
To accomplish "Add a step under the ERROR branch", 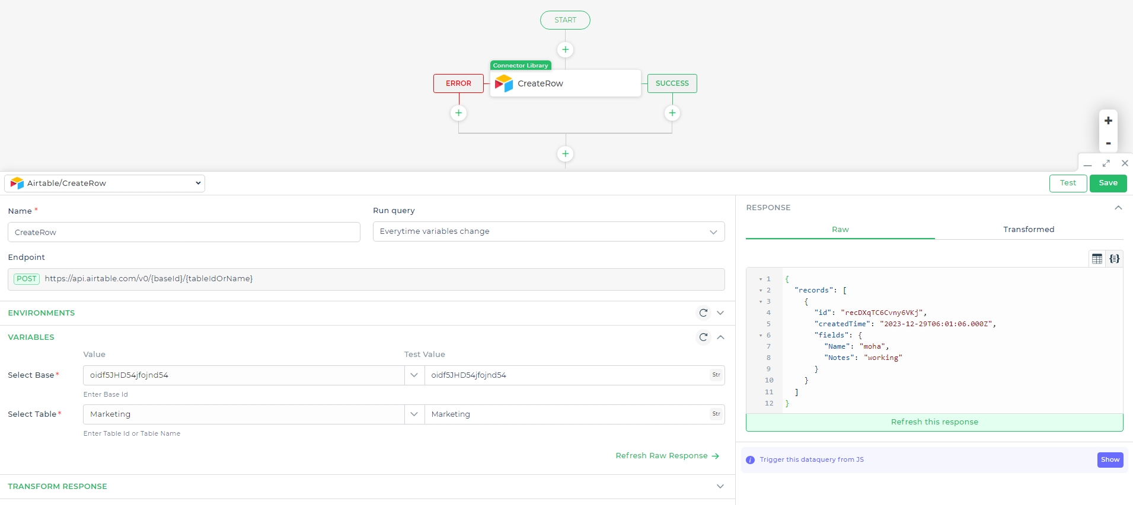I will tap(458, 113).
